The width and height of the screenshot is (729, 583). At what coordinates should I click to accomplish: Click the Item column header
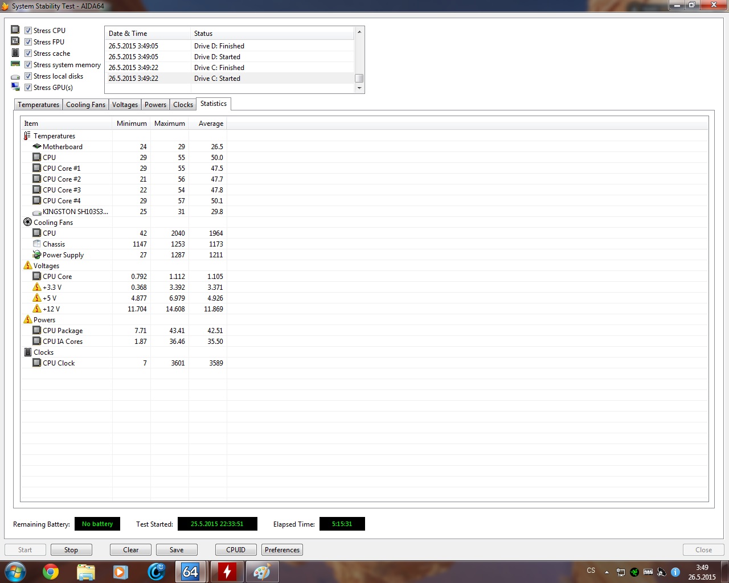coord(67,124)
